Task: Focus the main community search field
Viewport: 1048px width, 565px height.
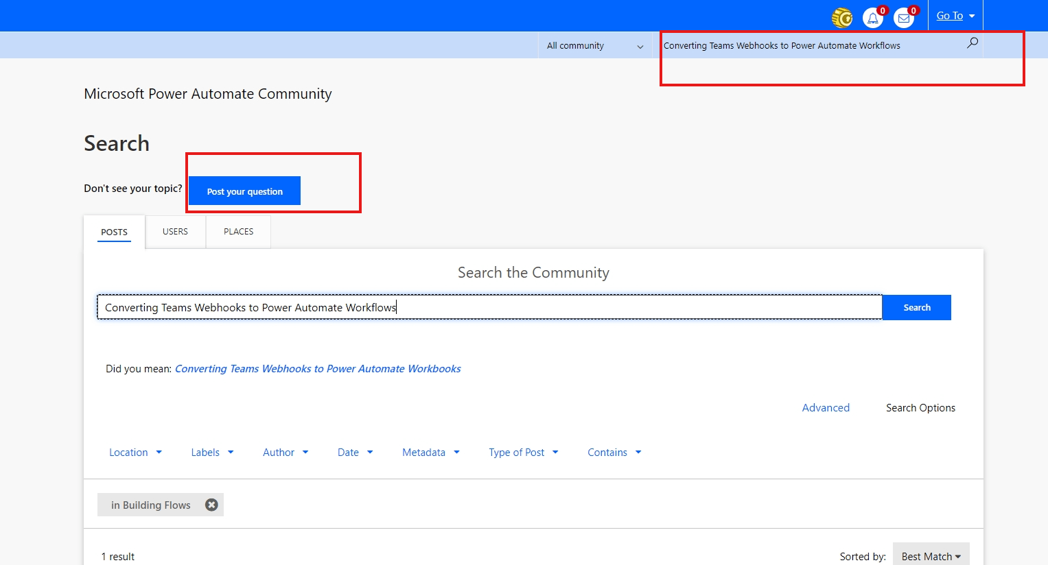Action: [489, 307]
